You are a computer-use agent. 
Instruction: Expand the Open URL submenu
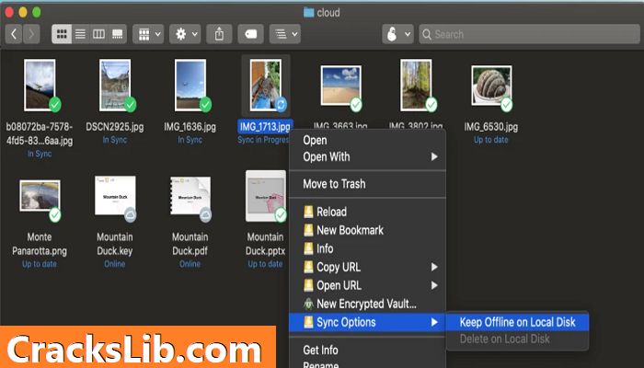point(368,285)
